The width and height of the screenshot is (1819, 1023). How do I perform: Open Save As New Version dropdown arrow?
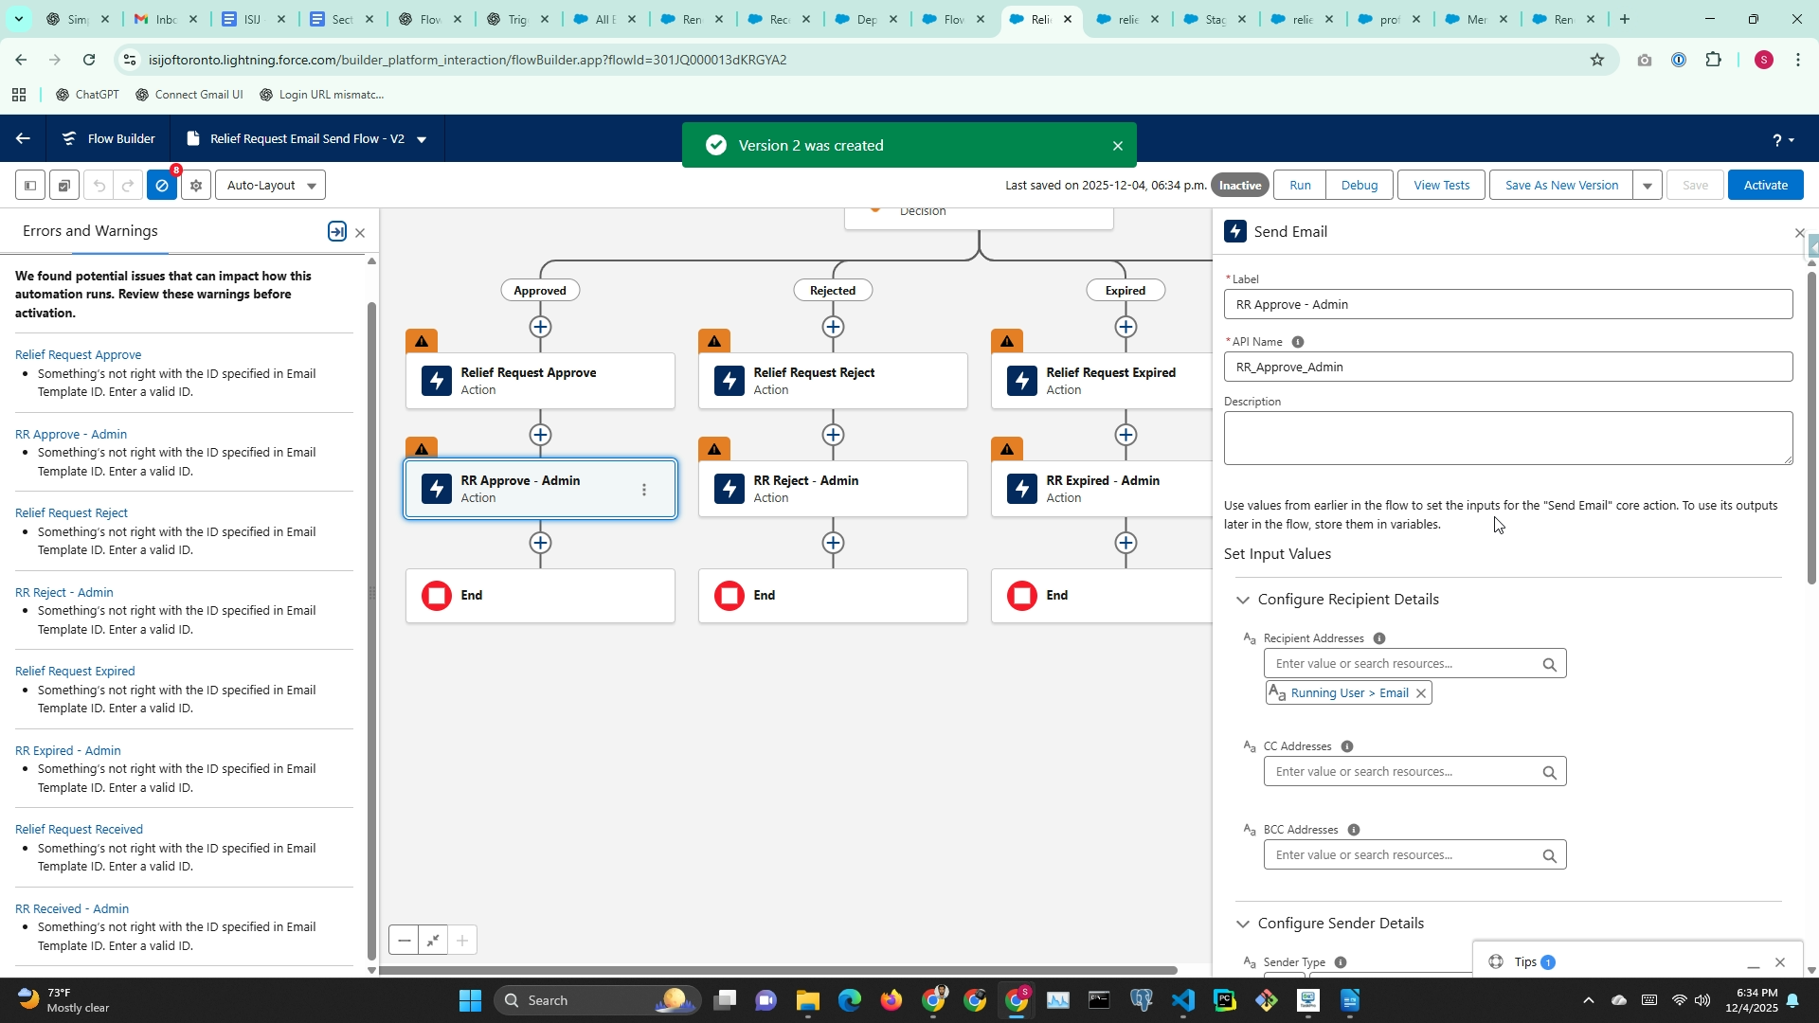(x=1648, y=186)
